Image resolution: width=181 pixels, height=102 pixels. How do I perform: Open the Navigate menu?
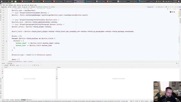11,5
